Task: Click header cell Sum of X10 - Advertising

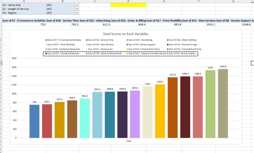Action: 95,21
